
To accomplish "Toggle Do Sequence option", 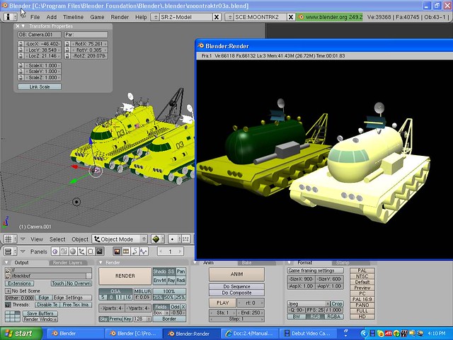I will [x=236, y=286].
